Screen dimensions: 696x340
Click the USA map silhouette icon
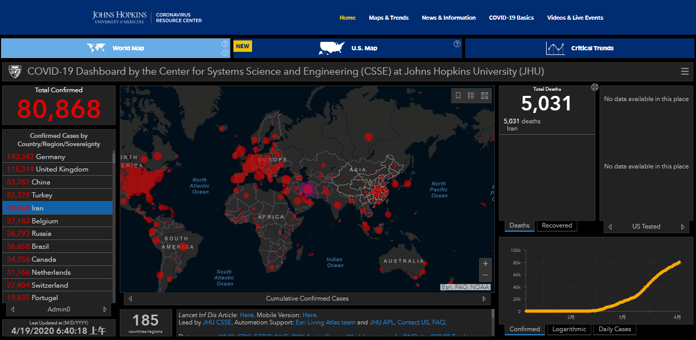tap(332, 48)
